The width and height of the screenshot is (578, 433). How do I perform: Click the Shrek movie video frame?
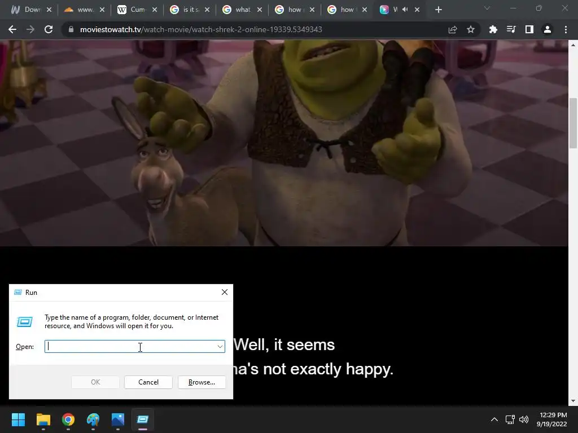(x=284, y=143)
